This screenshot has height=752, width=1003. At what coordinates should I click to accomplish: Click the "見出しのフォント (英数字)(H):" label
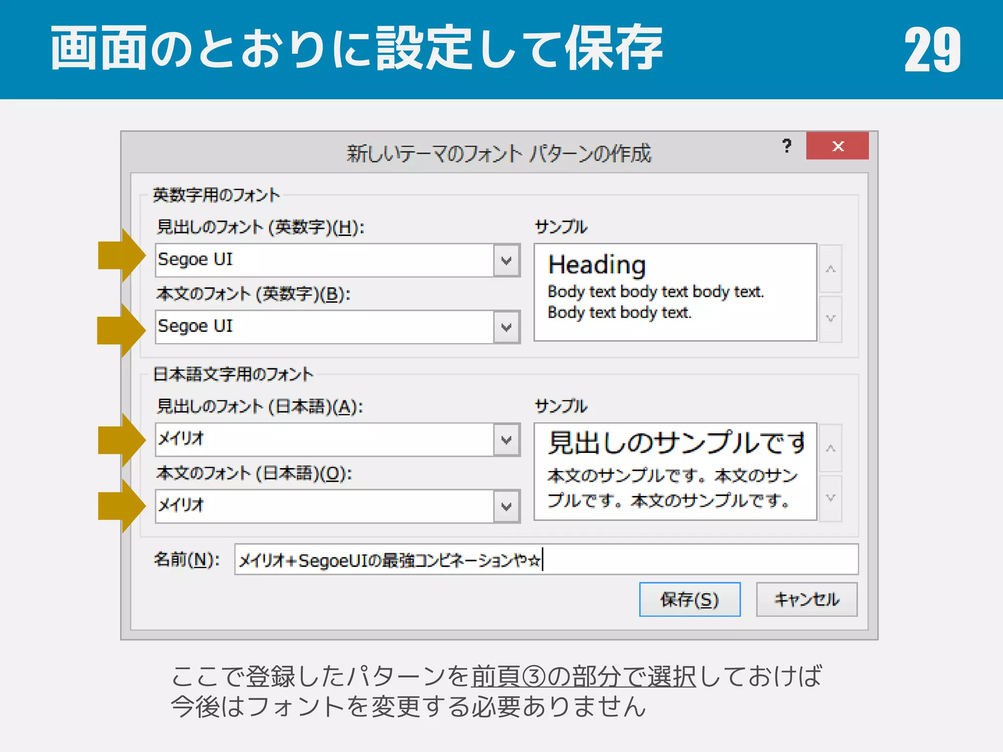261,227
